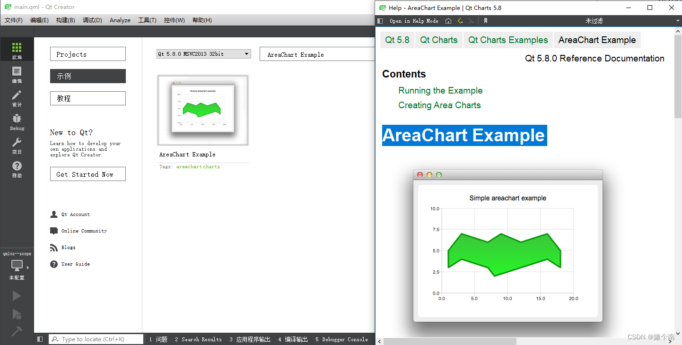Open Creating Area Charts link
The height and width of the screenshot is (345, 682).
pyautogui.click(x=439, y=105)
